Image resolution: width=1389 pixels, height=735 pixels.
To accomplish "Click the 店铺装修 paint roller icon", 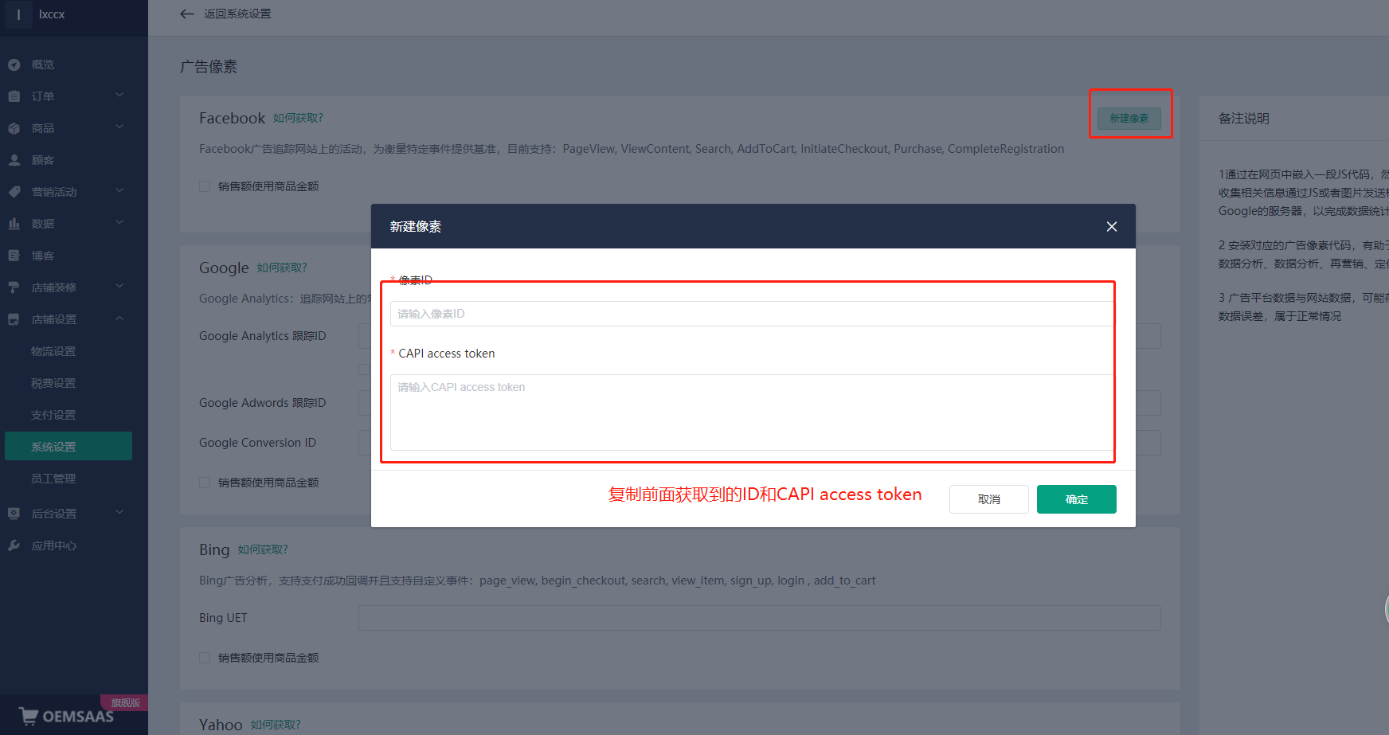I will point(14,287).
